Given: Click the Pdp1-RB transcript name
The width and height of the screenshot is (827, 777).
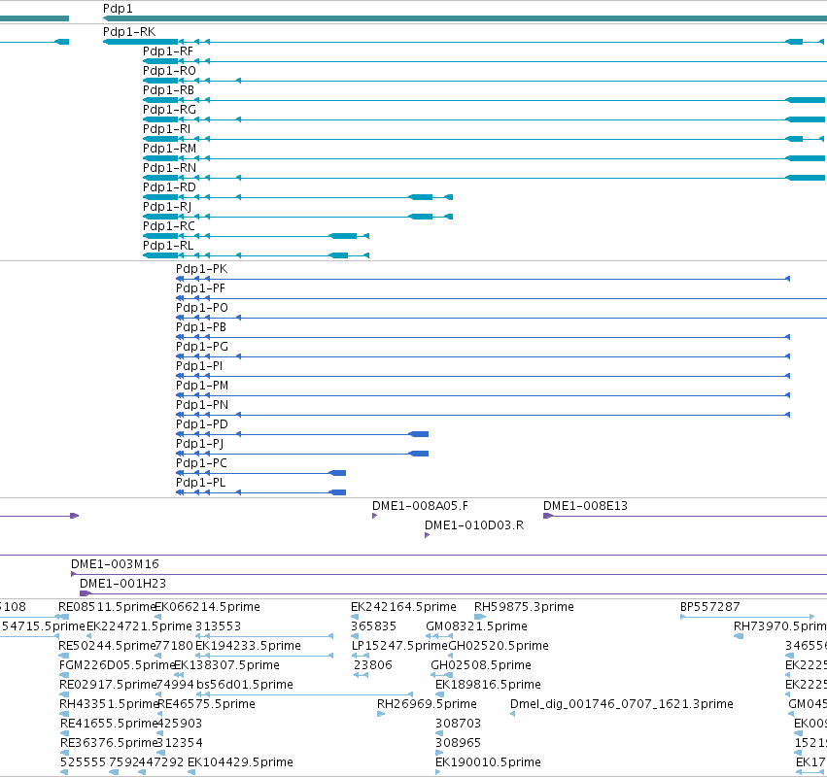Looking at the screenshot, I should tap(168, 90).
